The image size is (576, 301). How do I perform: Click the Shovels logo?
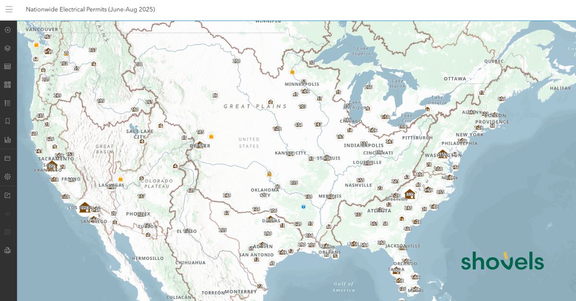[502, 262]
